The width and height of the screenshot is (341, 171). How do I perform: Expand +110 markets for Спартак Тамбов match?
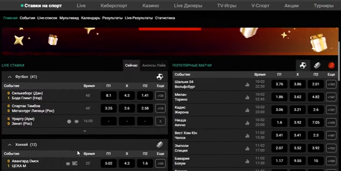click(161, 109)
